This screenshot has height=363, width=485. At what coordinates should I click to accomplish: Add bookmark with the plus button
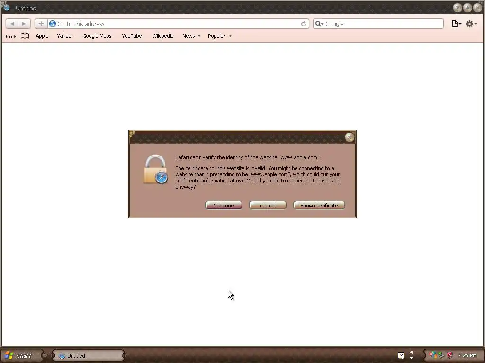tap(41, 24)
